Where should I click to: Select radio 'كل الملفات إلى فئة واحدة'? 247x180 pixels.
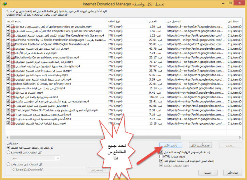(x=8, y=152)
